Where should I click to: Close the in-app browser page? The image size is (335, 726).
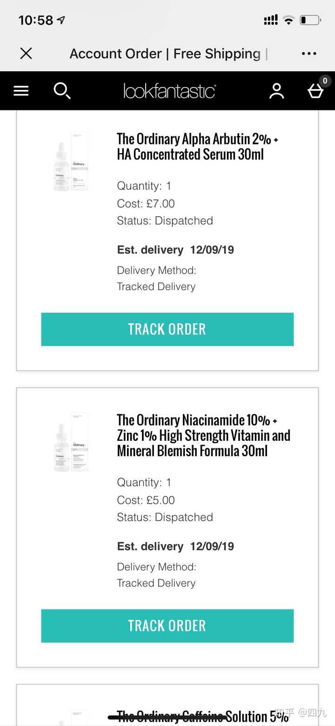click(x=26, y=54)
